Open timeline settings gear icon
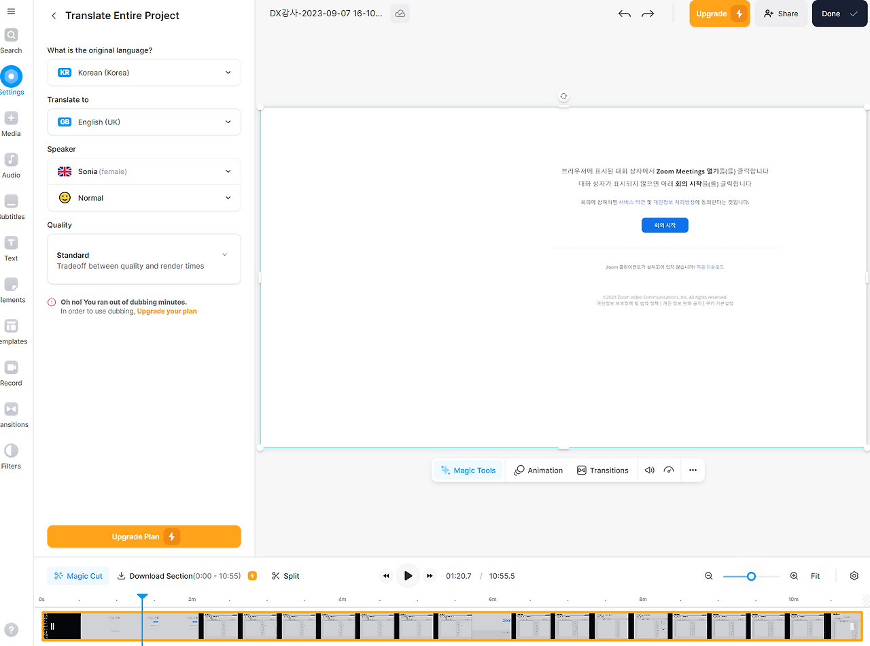This screenshot has width=870, height=646. click(854, 576)
